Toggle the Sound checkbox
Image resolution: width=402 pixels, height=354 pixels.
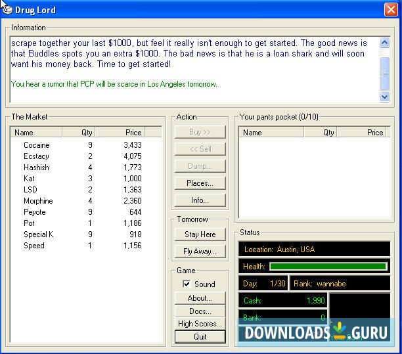[187, 284]
